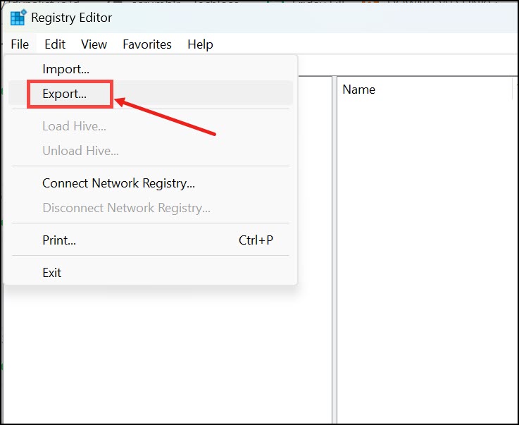
Task: Click the splitter between tree and values panes
Action: point(334,250)
